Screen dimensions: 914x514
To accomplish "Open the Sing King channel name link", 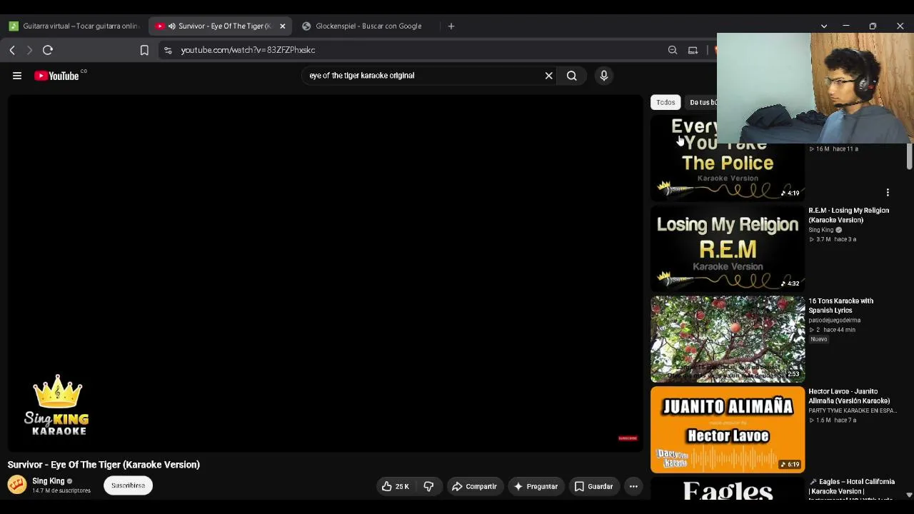I will click(x=48, y=481).
